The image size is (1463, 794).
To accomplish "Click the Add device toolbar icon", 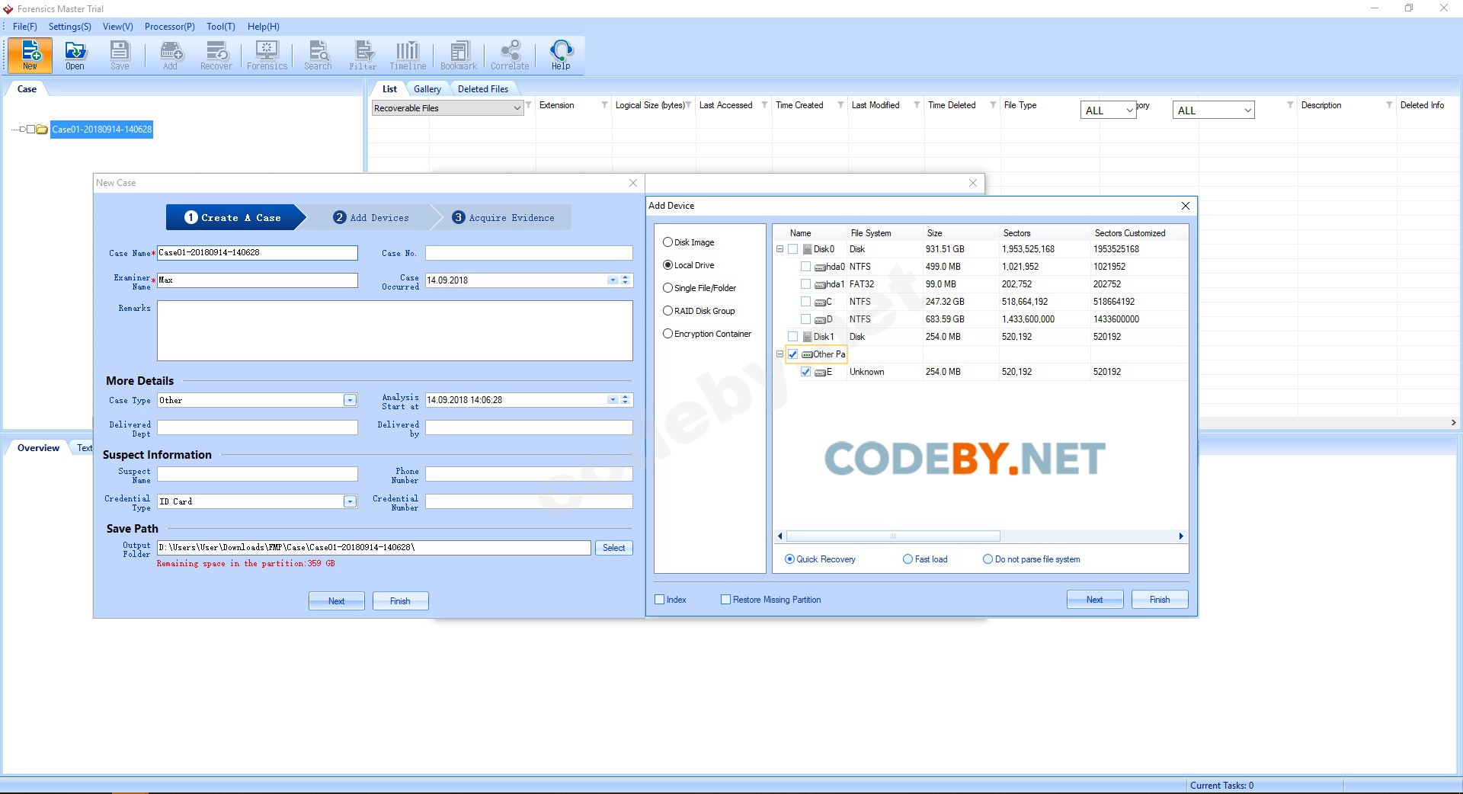I will [x=171, y=55].
